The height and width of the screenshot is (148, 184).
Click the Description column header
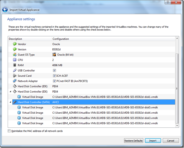point(30,39)
